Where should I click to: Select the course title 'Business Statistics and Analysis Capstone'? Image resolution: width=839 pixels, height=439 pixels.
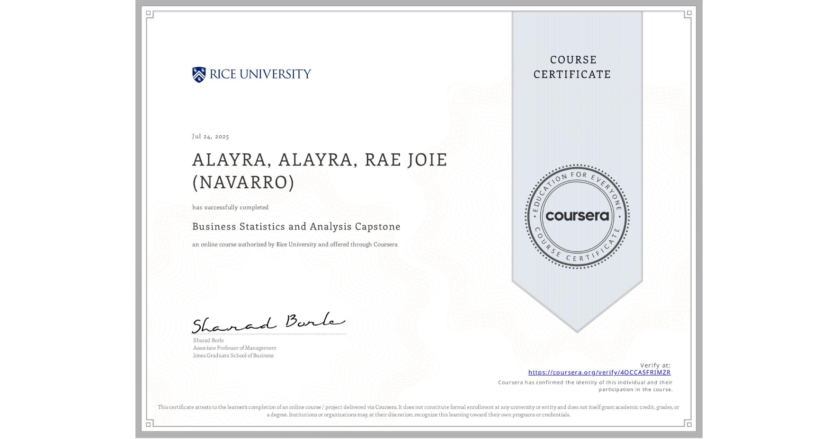(296, 227)
